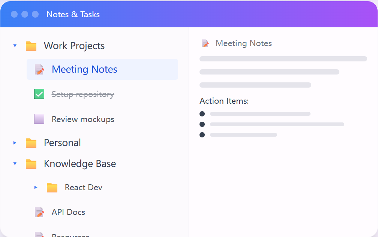
Task: Select the Review mockups task label
Action: click(x=83, y=119)
